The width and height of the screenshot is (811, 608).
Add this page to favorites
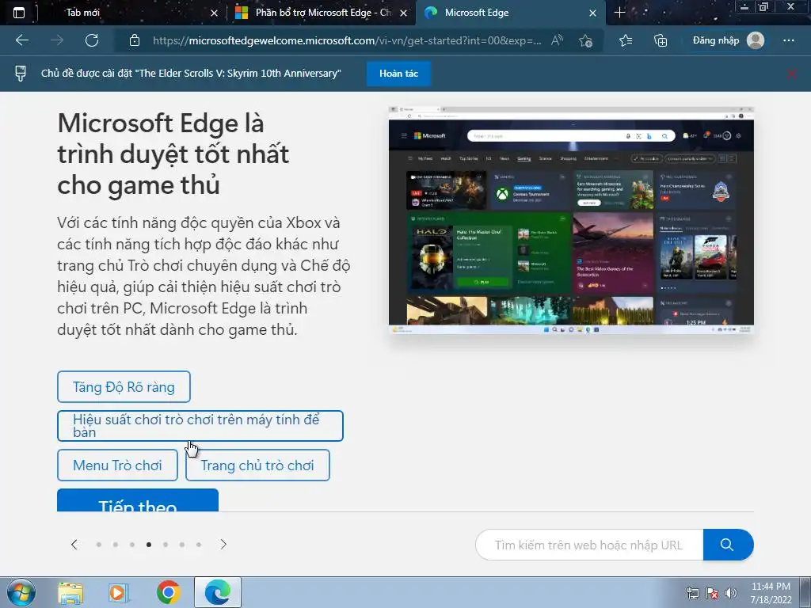point(585,40)
